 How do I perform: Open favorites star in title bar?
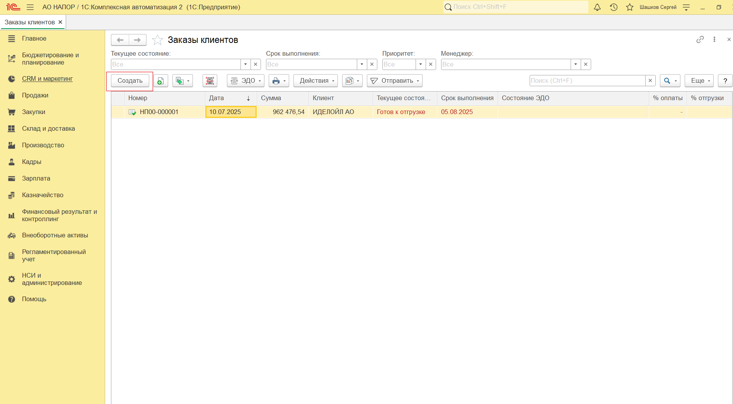(x=630, y=7)
